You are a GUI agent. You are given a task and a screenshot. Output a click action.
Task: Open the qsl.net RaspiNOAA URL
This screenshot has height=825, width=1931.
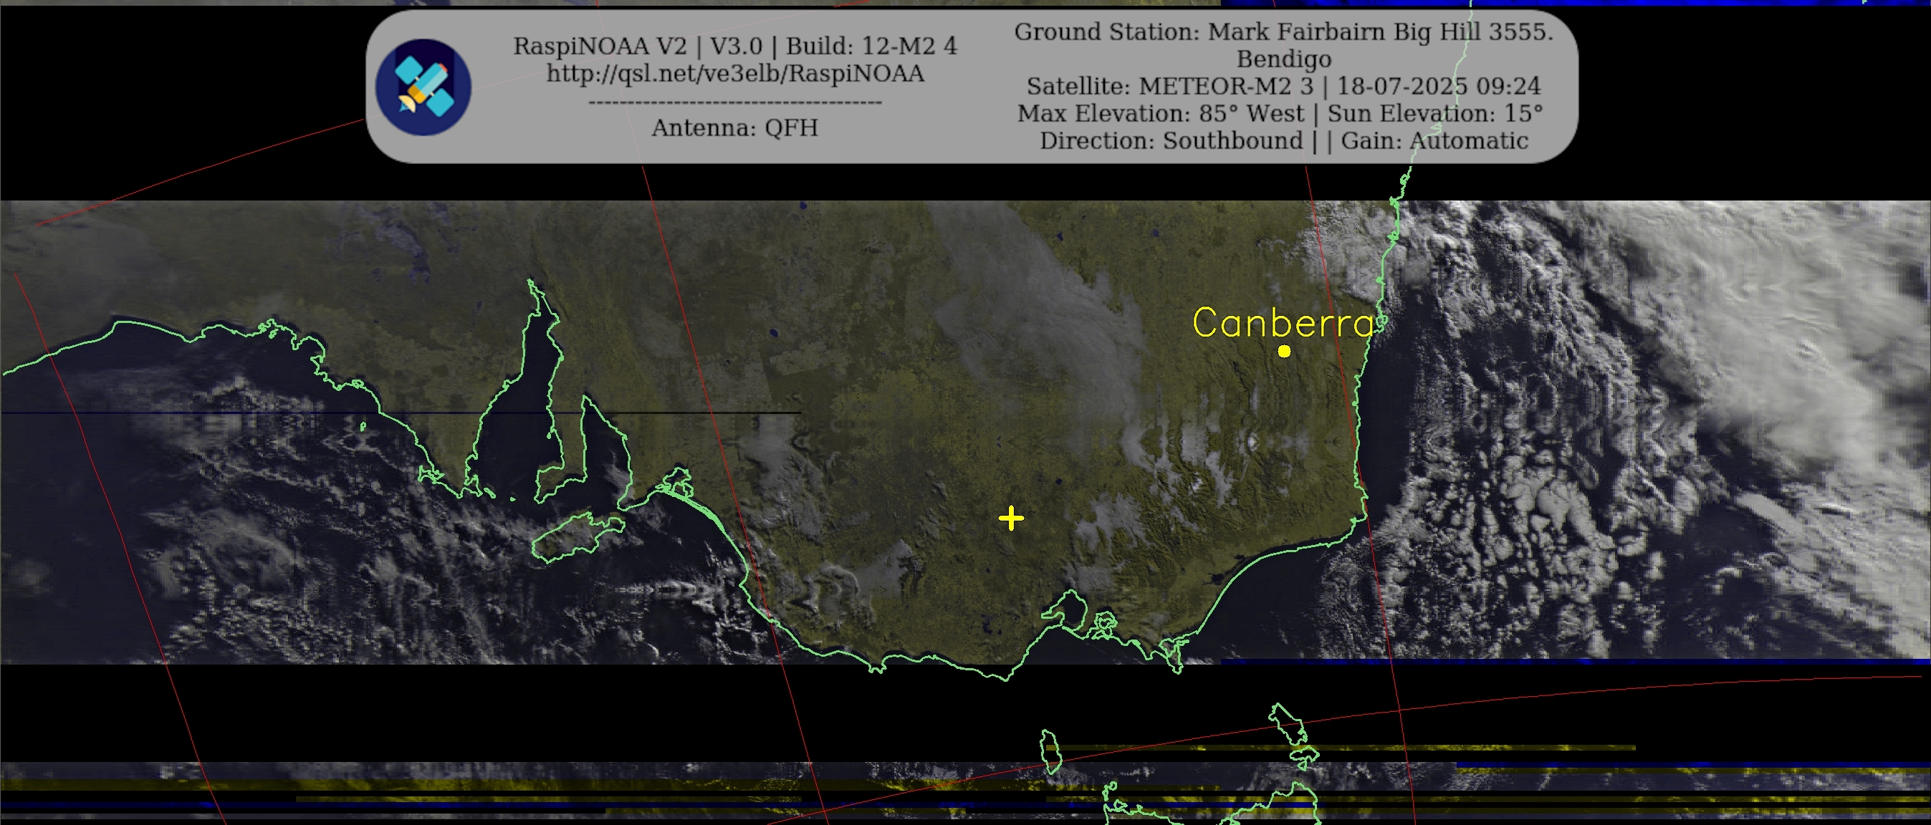coord(734,74)
